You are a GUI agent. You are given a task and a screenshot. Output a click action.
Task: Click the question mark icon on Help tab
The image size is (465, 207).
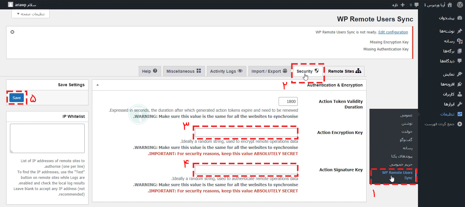155,71
